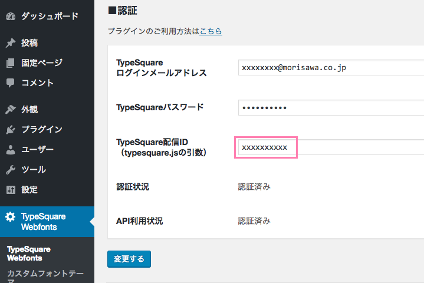This screenshot has width=424, height=283.
Task: Focus the TypeSquare配信ID field
Action: [x=331, y=147]
